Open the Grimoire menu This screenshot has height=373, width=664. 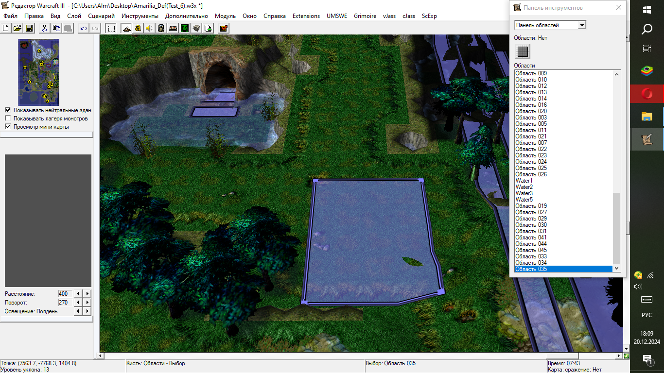(x=365, y=16)
